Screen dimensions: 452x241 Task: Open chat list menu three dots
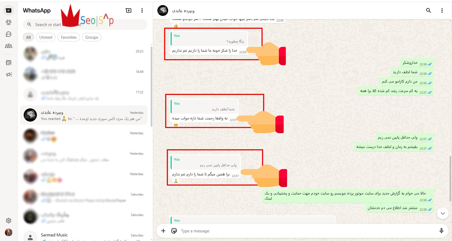[x=142, y=10]
